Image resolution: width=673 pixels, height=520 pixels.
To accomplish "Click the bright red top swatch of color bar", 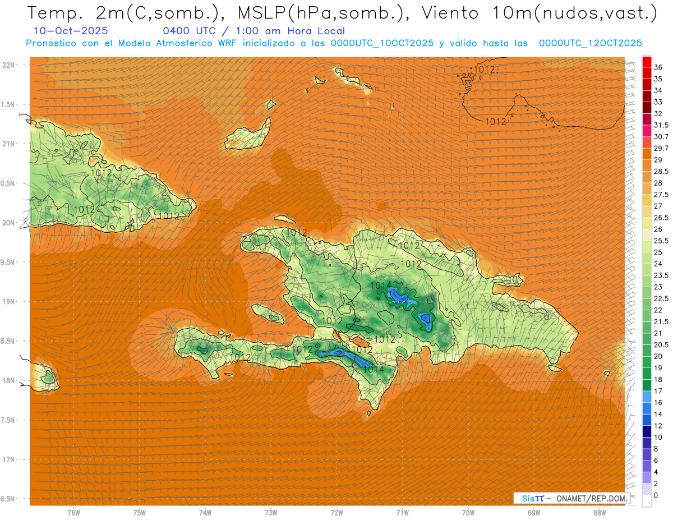I will click(647, 61).
